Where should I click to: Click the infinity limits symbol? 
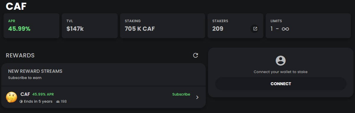pyautogui.click(x=285, y=29)
